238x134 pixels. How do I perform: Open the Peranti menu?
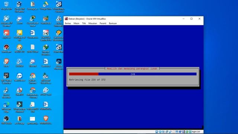tap(103, 23)
